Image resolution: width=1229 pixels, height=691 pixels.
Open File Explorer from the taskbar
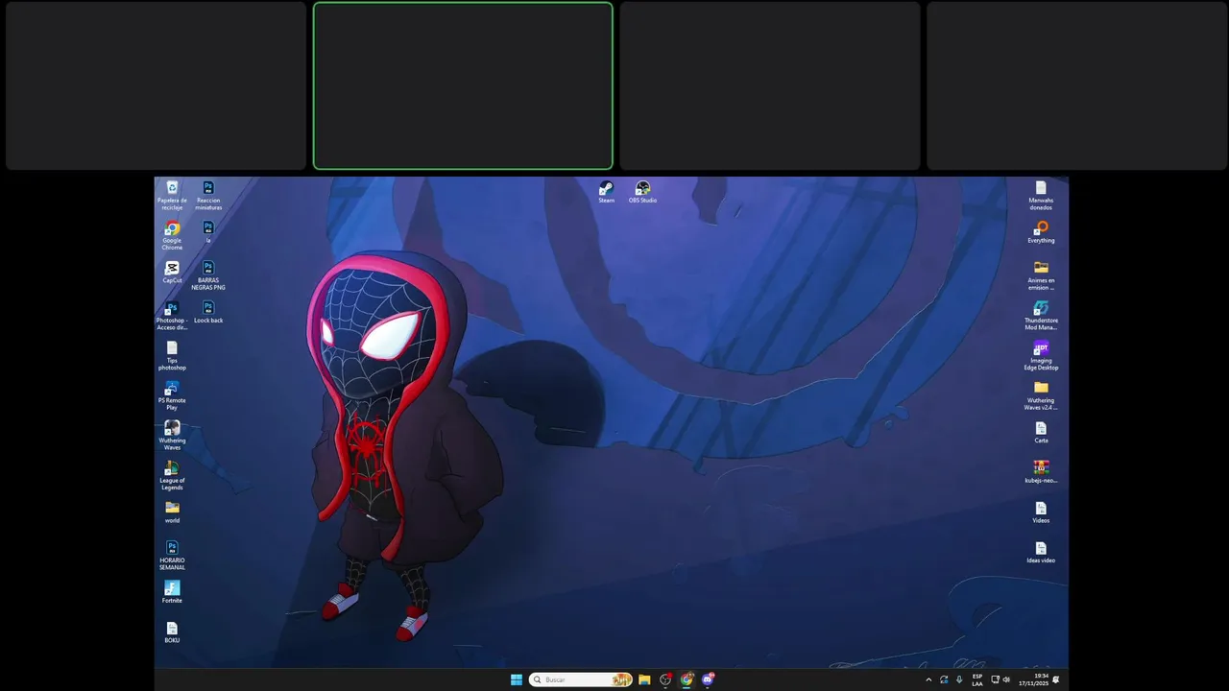(x=644, y=679)
